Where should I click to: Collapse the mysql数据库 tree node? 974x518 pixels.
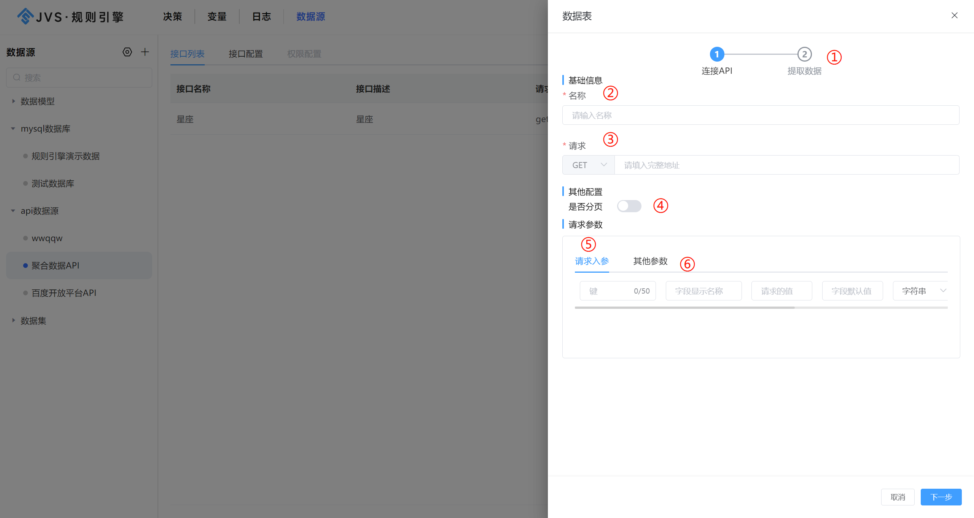click(x=13, y=129)
